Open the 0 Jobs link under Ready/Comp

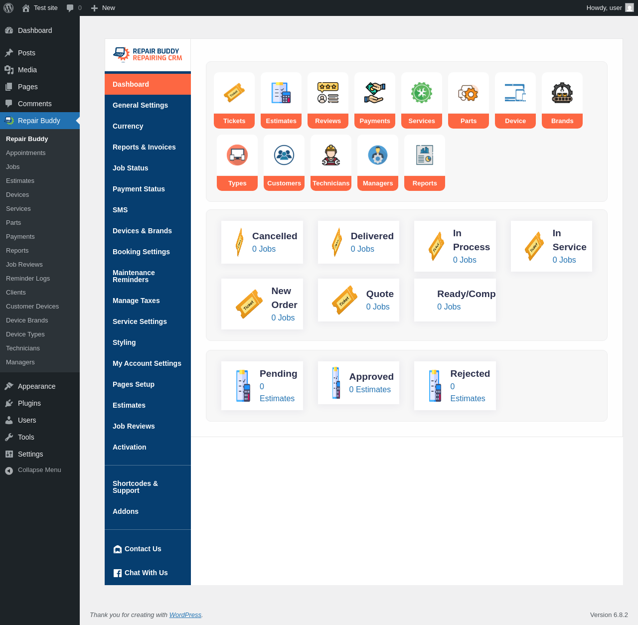449,307
